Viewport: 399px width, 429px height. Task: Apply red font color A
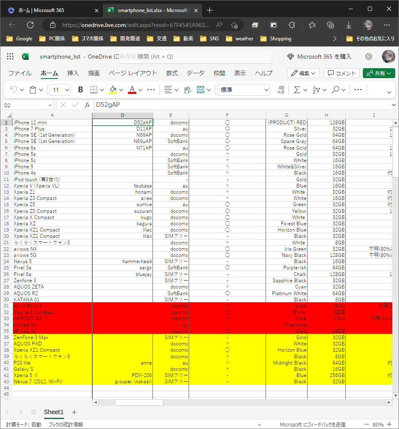(x=132, y=89)
